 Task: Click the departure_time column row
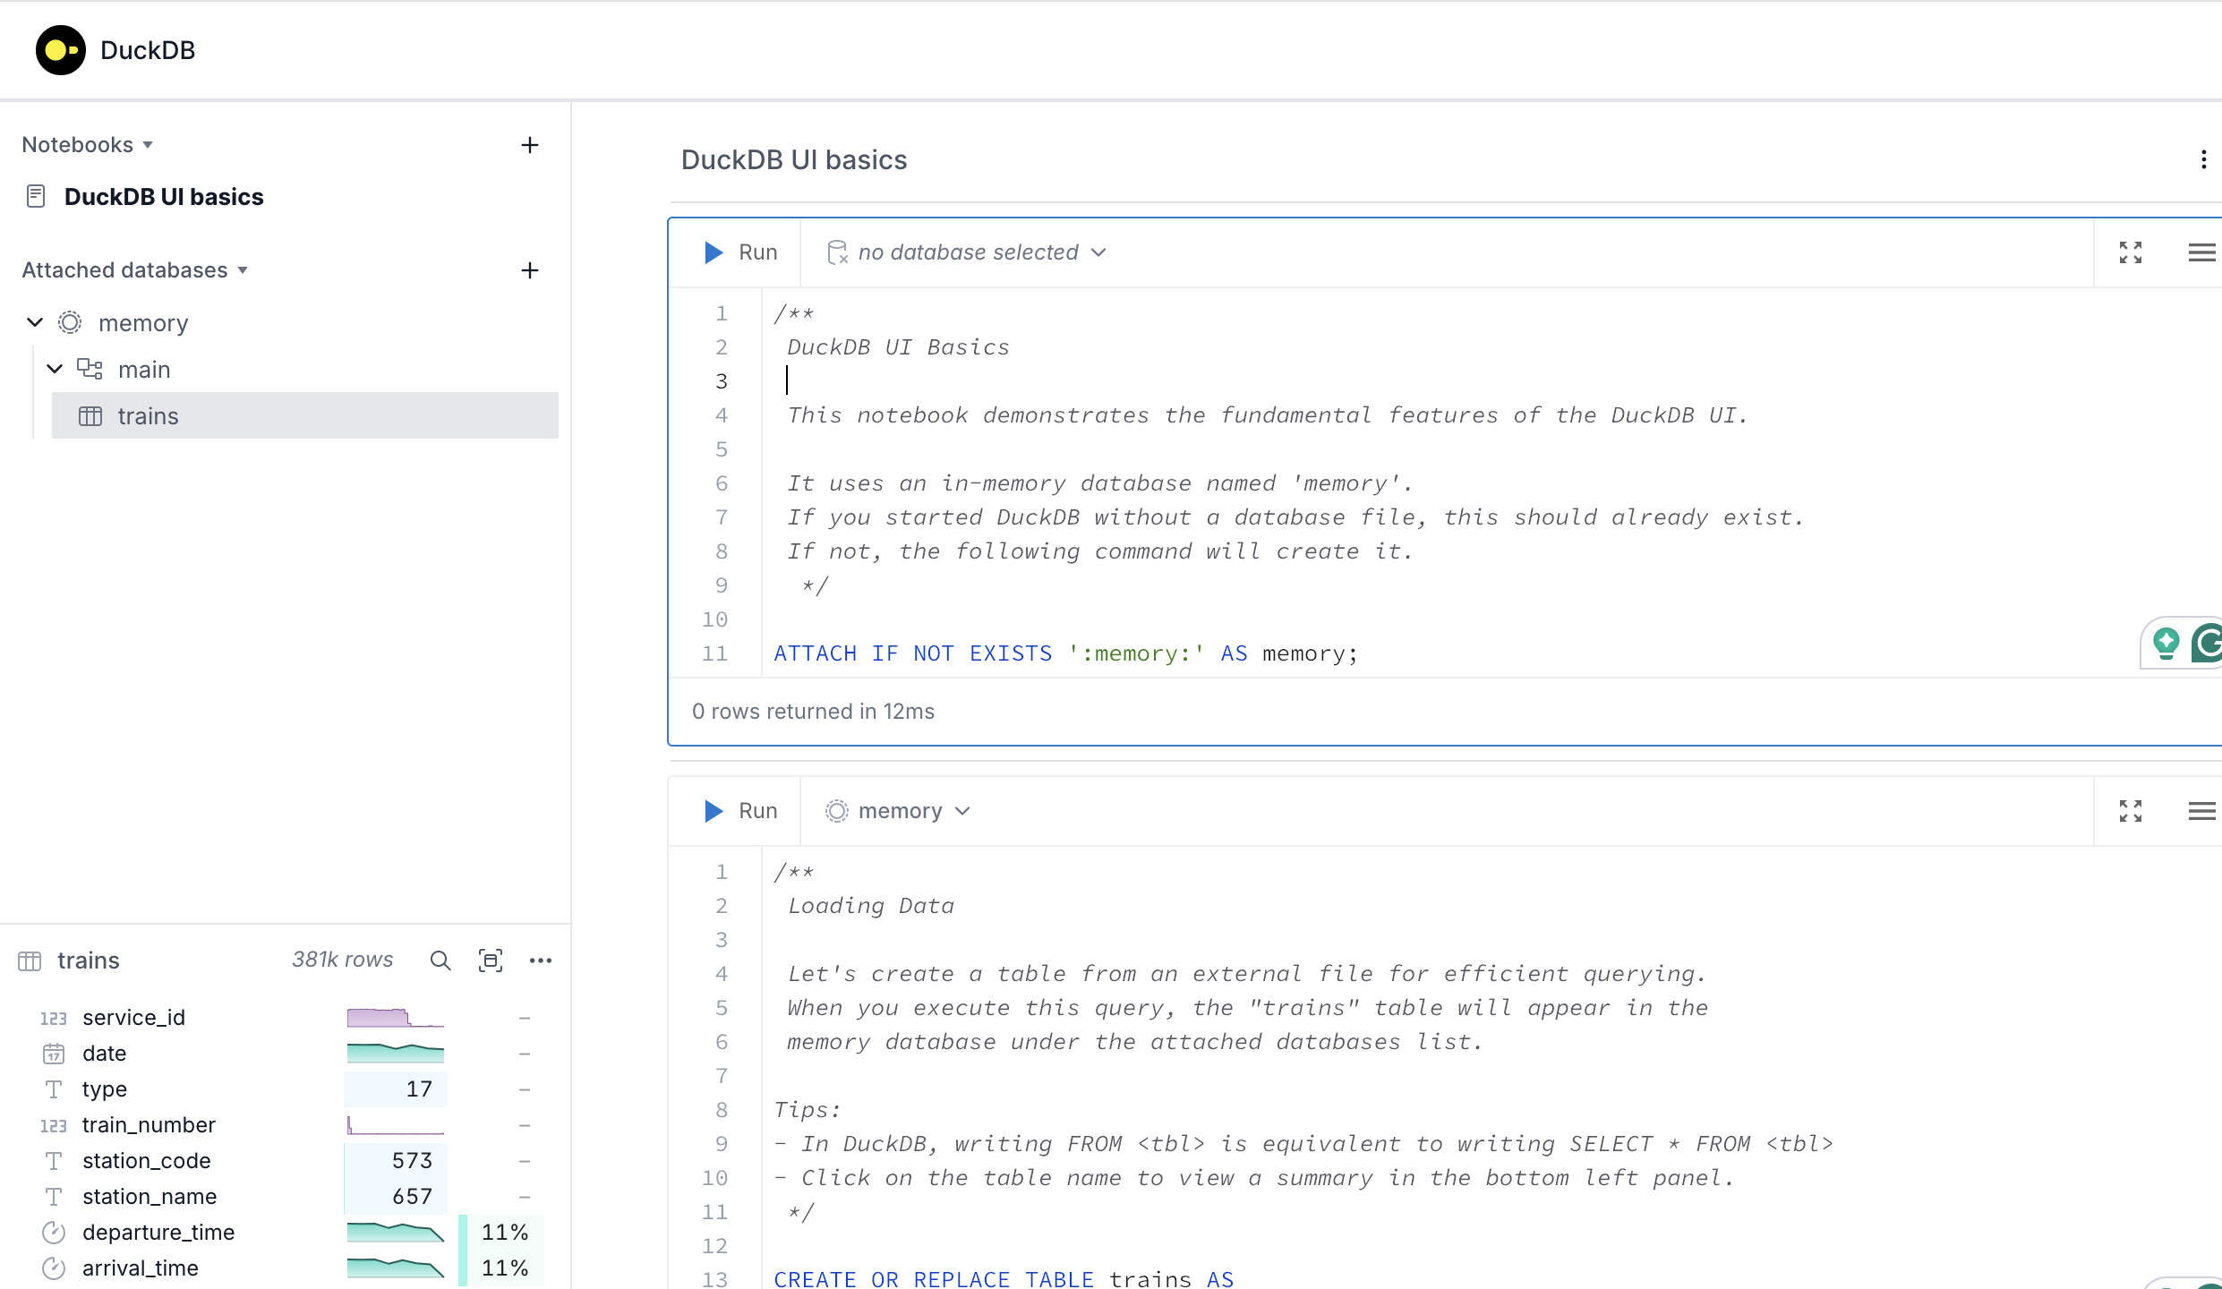point(158,1233)
